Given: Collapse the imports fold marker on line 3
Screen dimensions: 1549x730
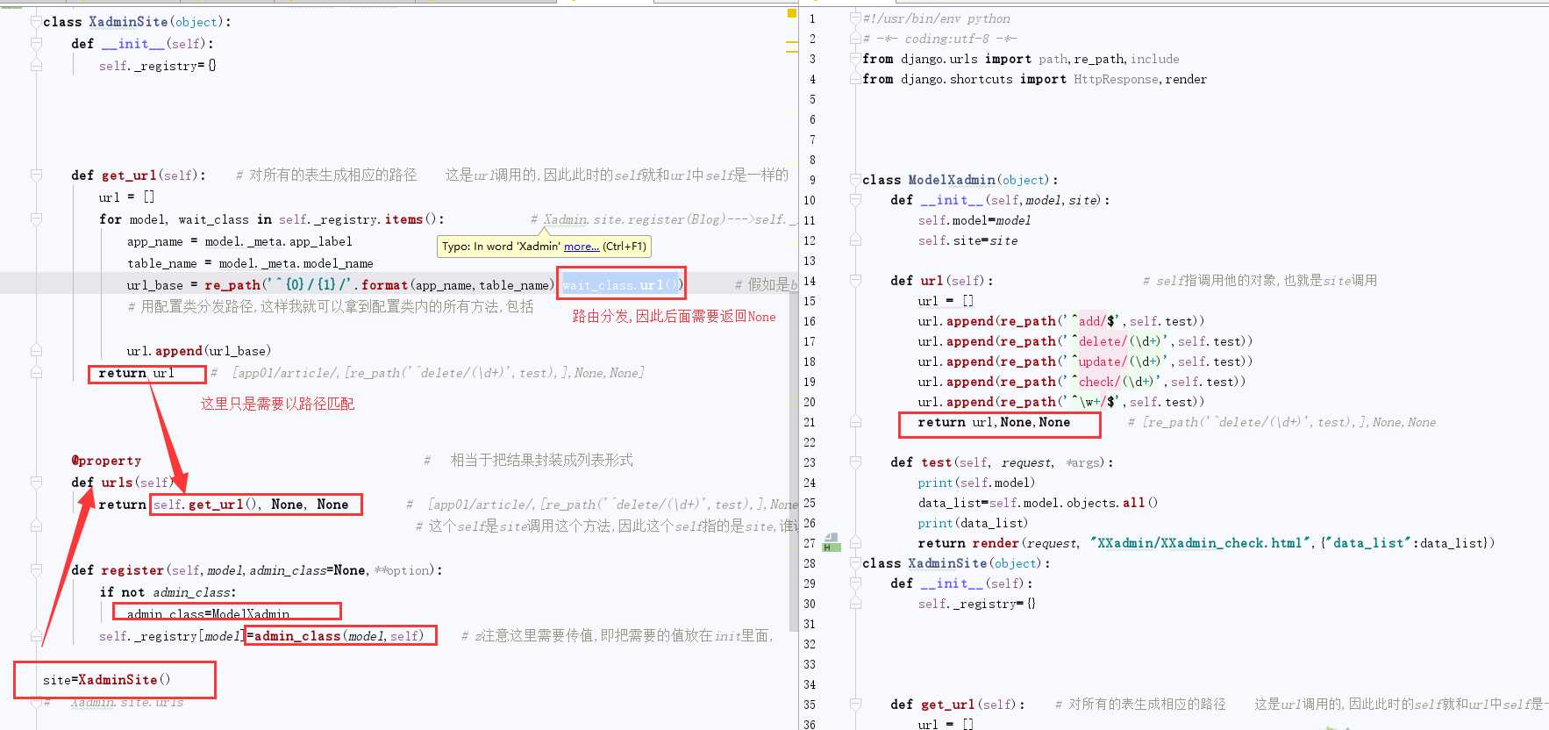Looking at the screenshot, I should coord(855,59).
